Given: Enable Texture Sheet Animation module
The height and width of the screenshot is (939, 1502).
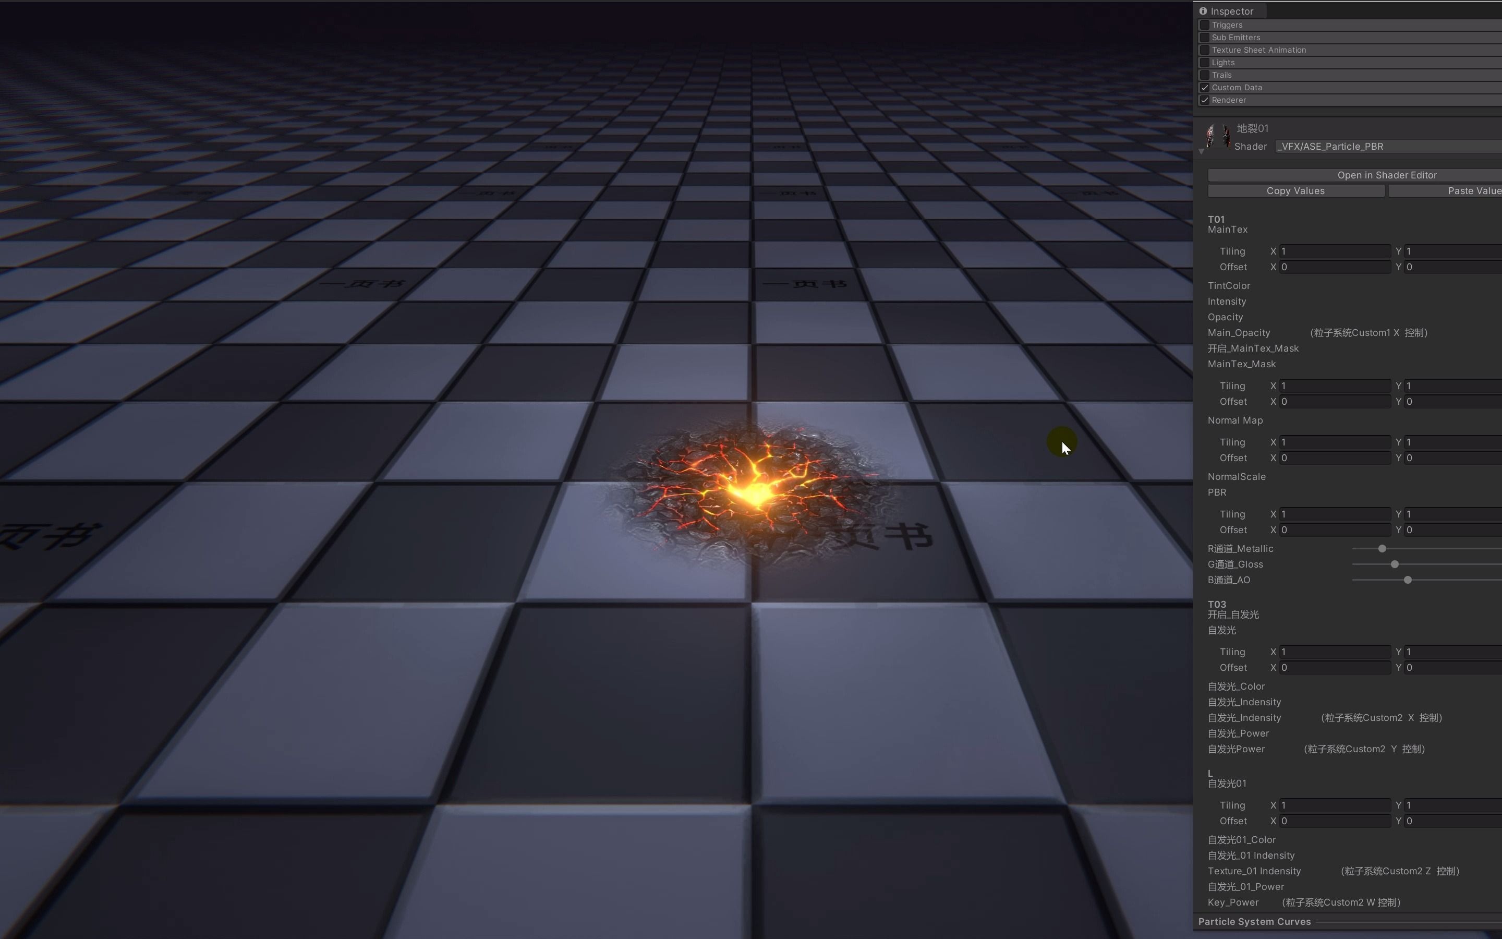Looking at the screenshot, I should [x=1204, y=50].
